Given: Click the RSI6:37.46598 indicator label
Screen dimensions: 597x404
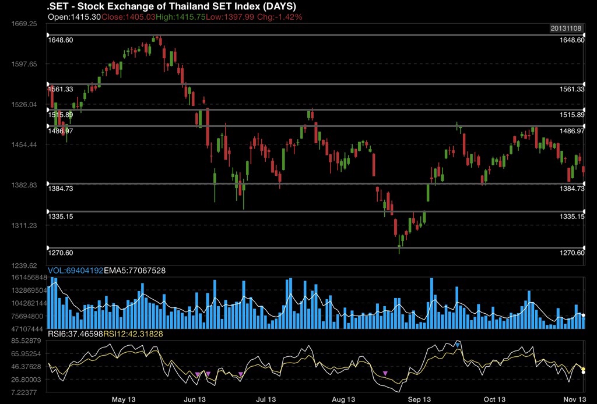Looking at the screenshot, I should tap(75, 334).
